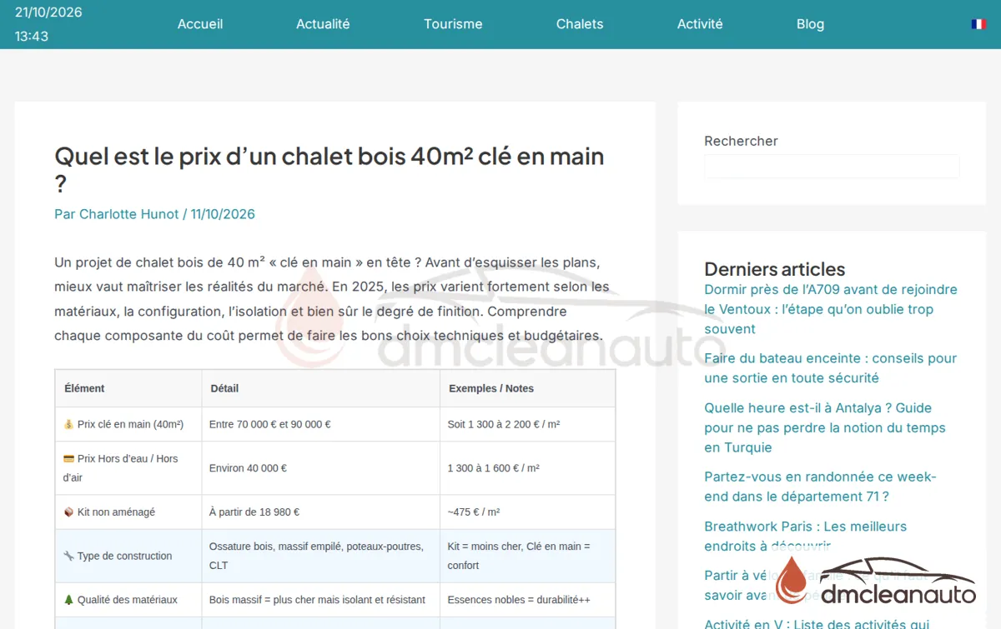Open the Blog menu item
This screenshot has width=1001, height=629.
point(810,24)
